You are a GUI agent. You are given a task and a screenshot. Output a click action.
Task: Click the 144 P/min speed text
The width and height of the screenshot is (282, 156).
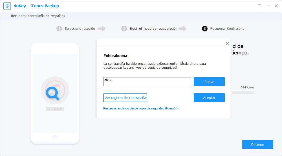tap(247, 87)
